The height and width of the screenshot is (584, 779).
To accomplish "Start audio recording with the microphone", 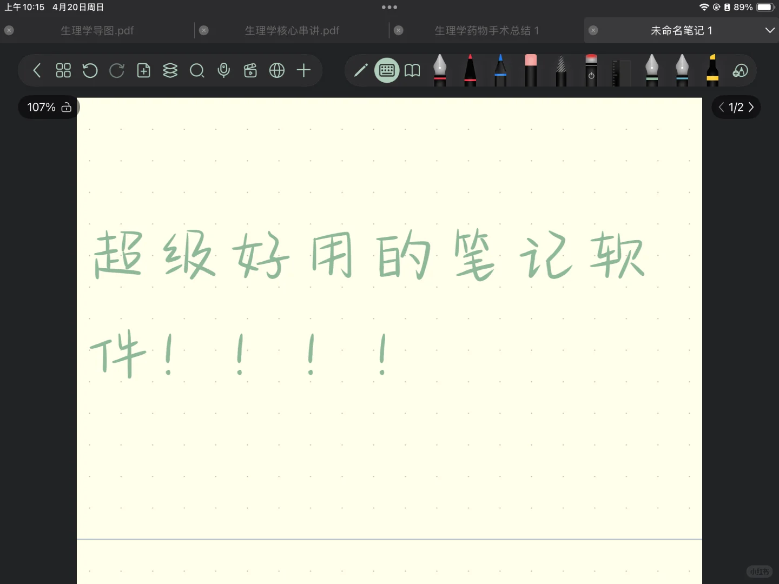I will tap(223, 70).
